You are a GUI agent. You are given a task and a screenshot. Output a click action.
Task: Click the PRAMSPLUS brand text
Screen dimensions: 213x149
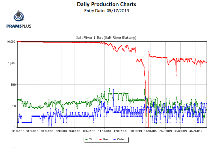(19, 26)
